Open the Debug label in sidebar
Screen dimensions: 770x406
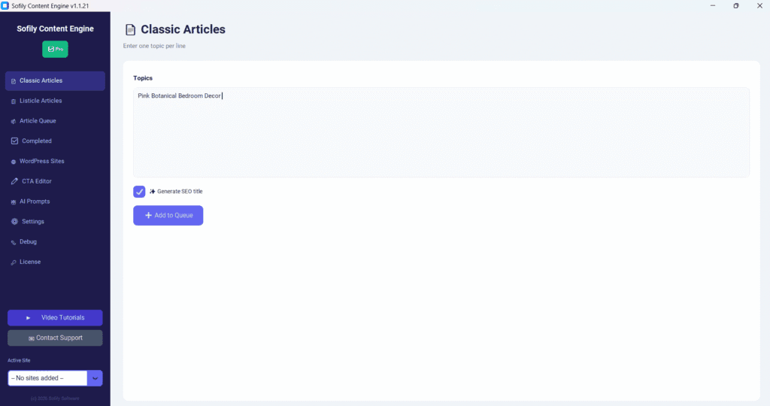28,241
